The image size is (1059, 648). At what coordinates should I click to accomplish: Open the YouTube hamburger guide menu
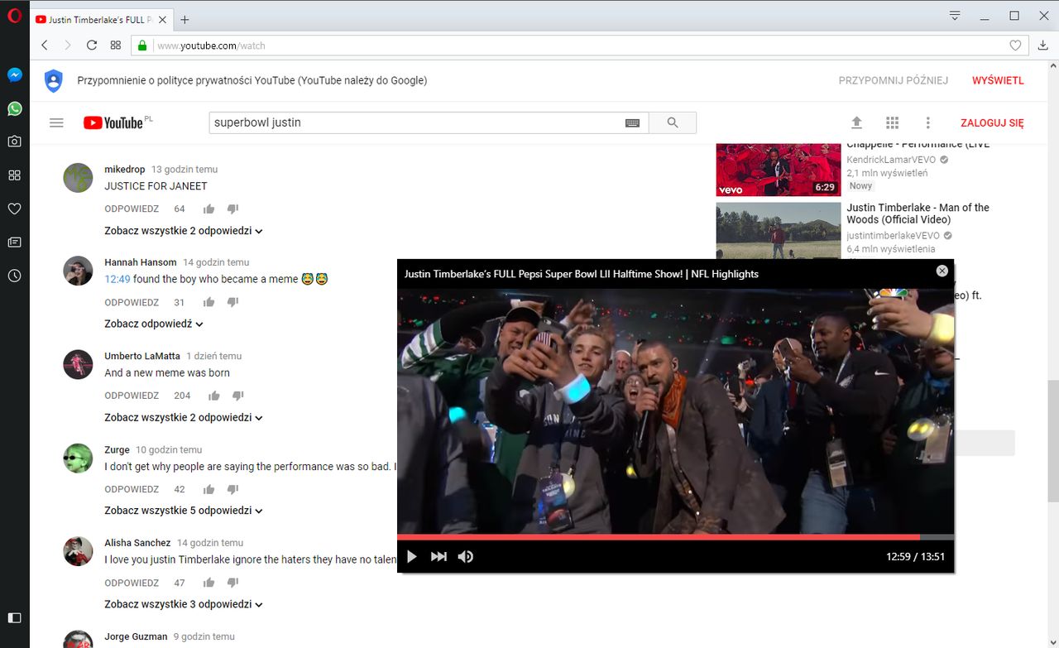[56, 122]
